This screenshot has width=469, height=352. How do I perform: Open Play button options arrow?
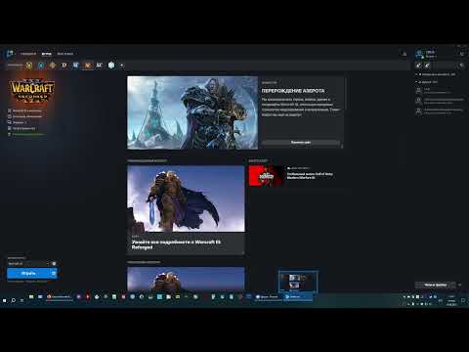[x=54, y=273]
